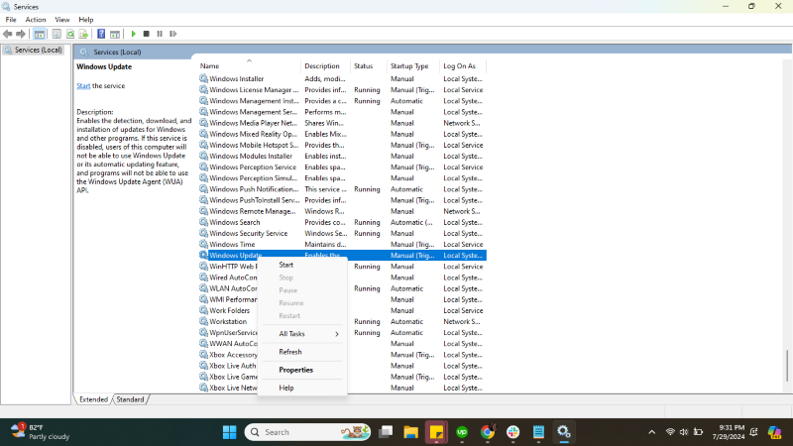Click the Back arrow in the toolbar

7,34
